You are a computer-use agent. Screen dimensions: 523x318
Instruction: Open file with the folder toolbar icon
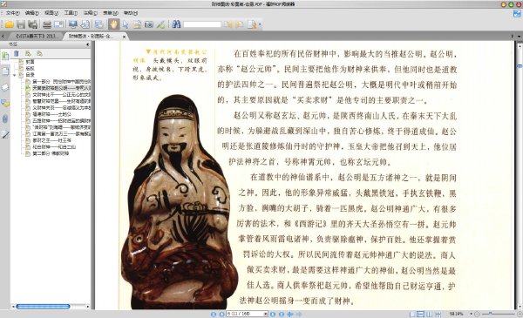[x=9, y=24]
